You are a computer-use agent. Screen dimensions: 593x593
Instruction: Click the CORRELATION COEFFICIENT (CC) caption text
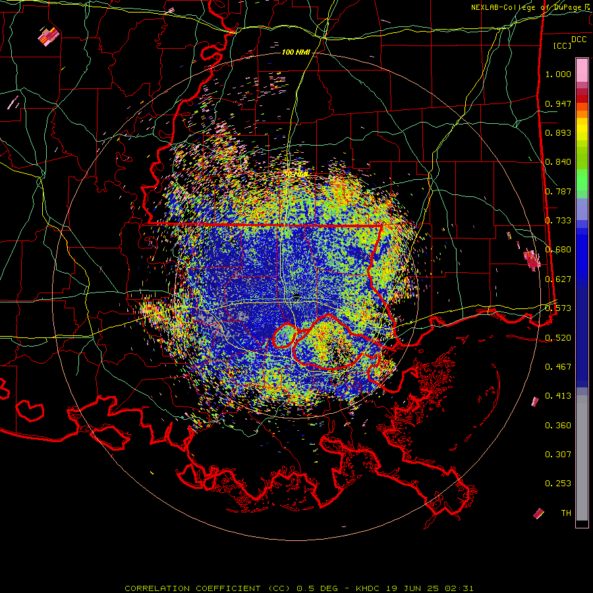(208, 588)
